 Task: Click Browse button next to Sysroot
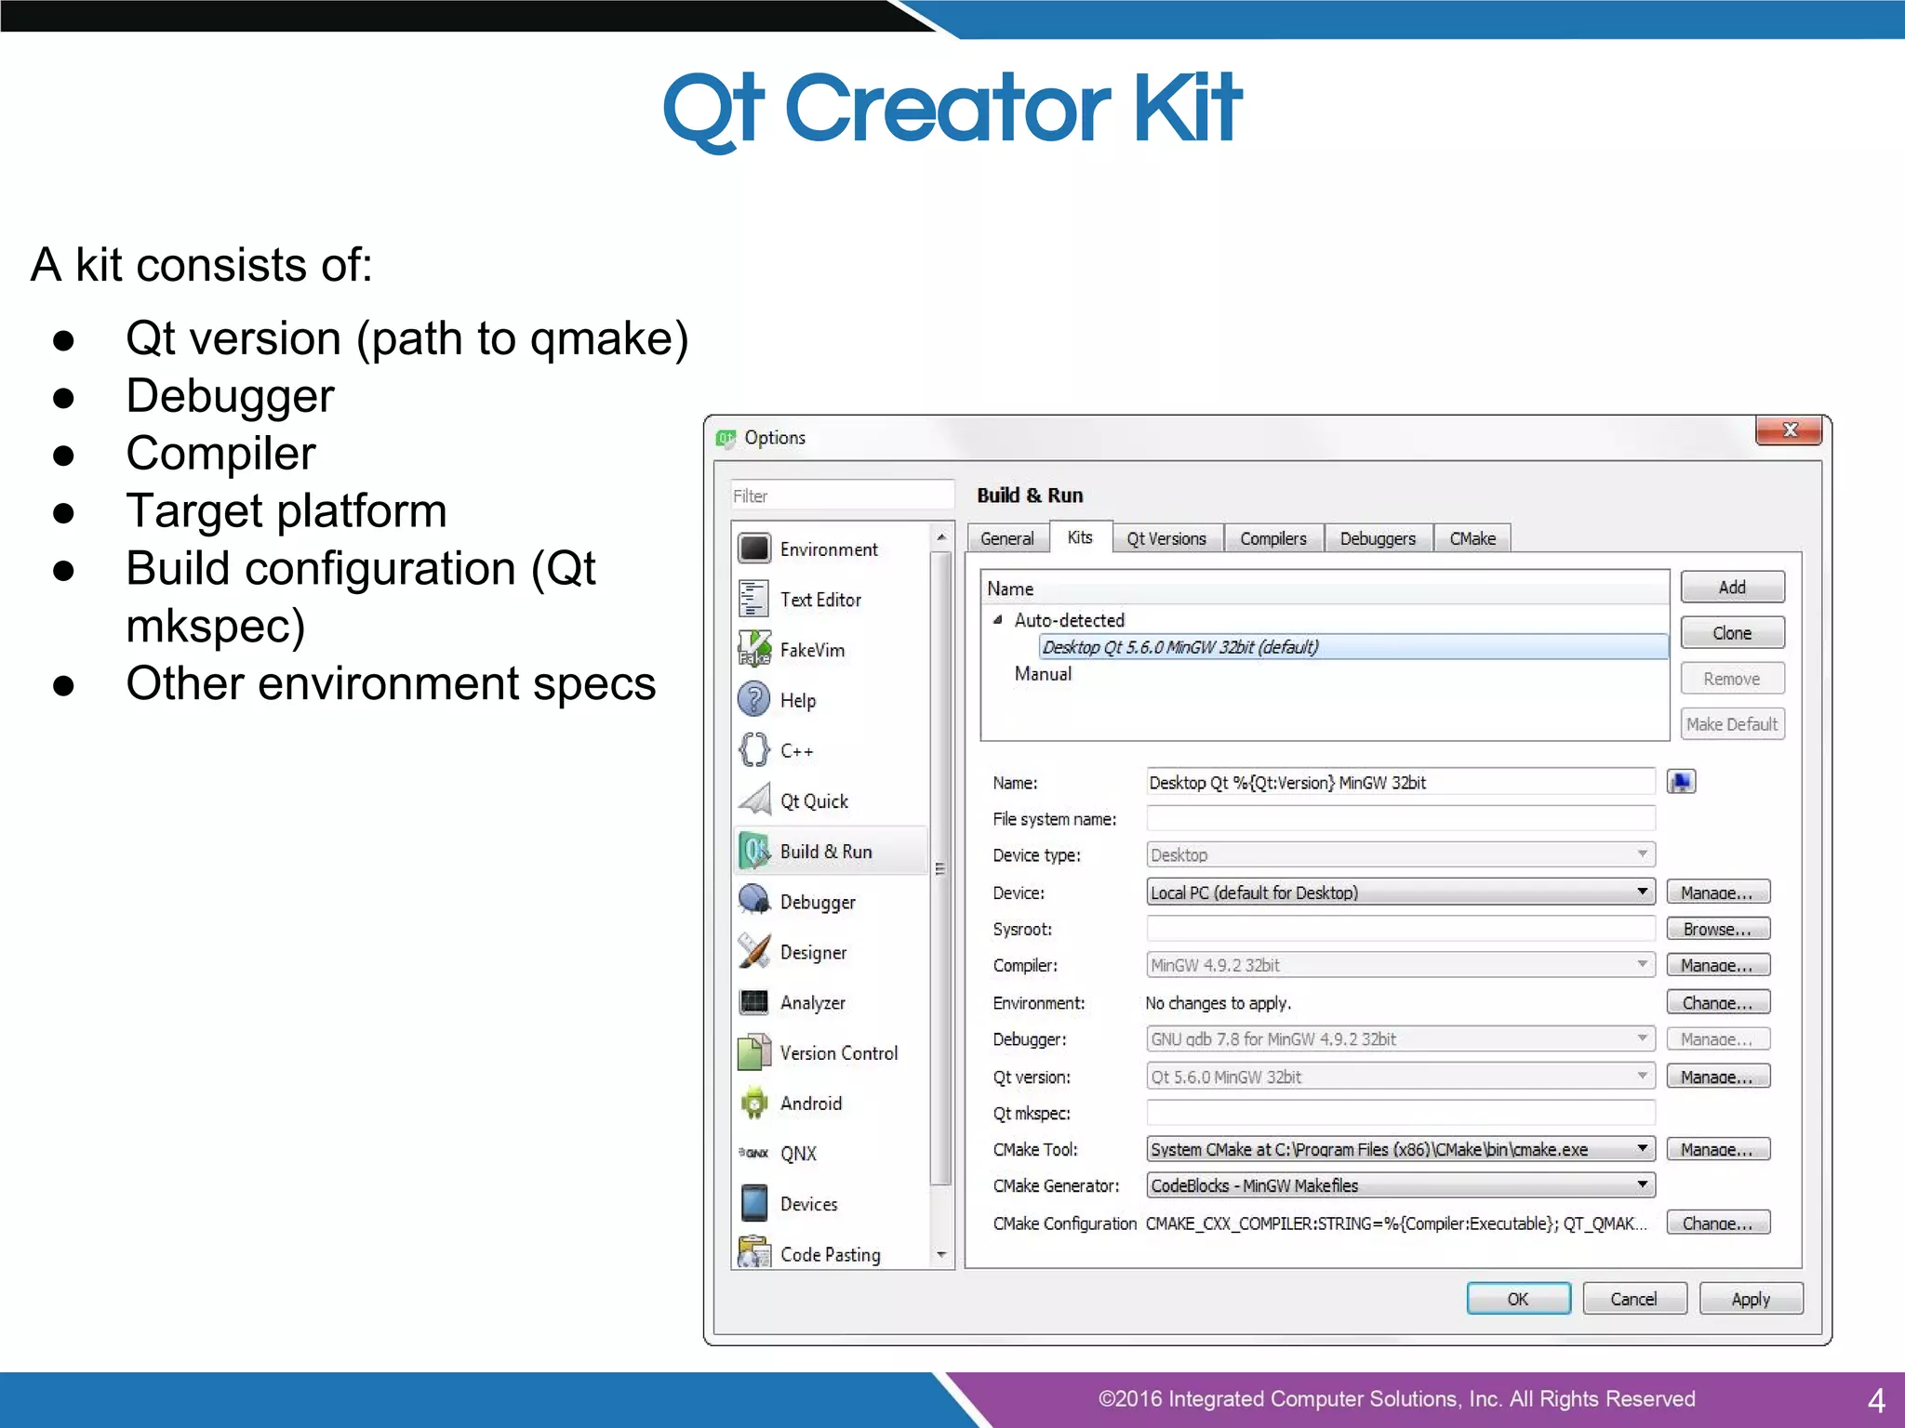click(1717, 928)
